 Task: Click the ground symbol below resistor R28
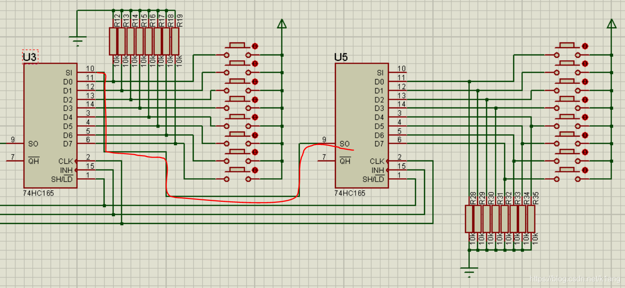[x=469, y=272]
